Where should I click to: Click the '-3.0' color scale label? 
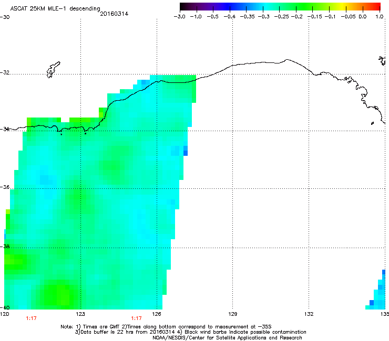click(x=179, y=17)
